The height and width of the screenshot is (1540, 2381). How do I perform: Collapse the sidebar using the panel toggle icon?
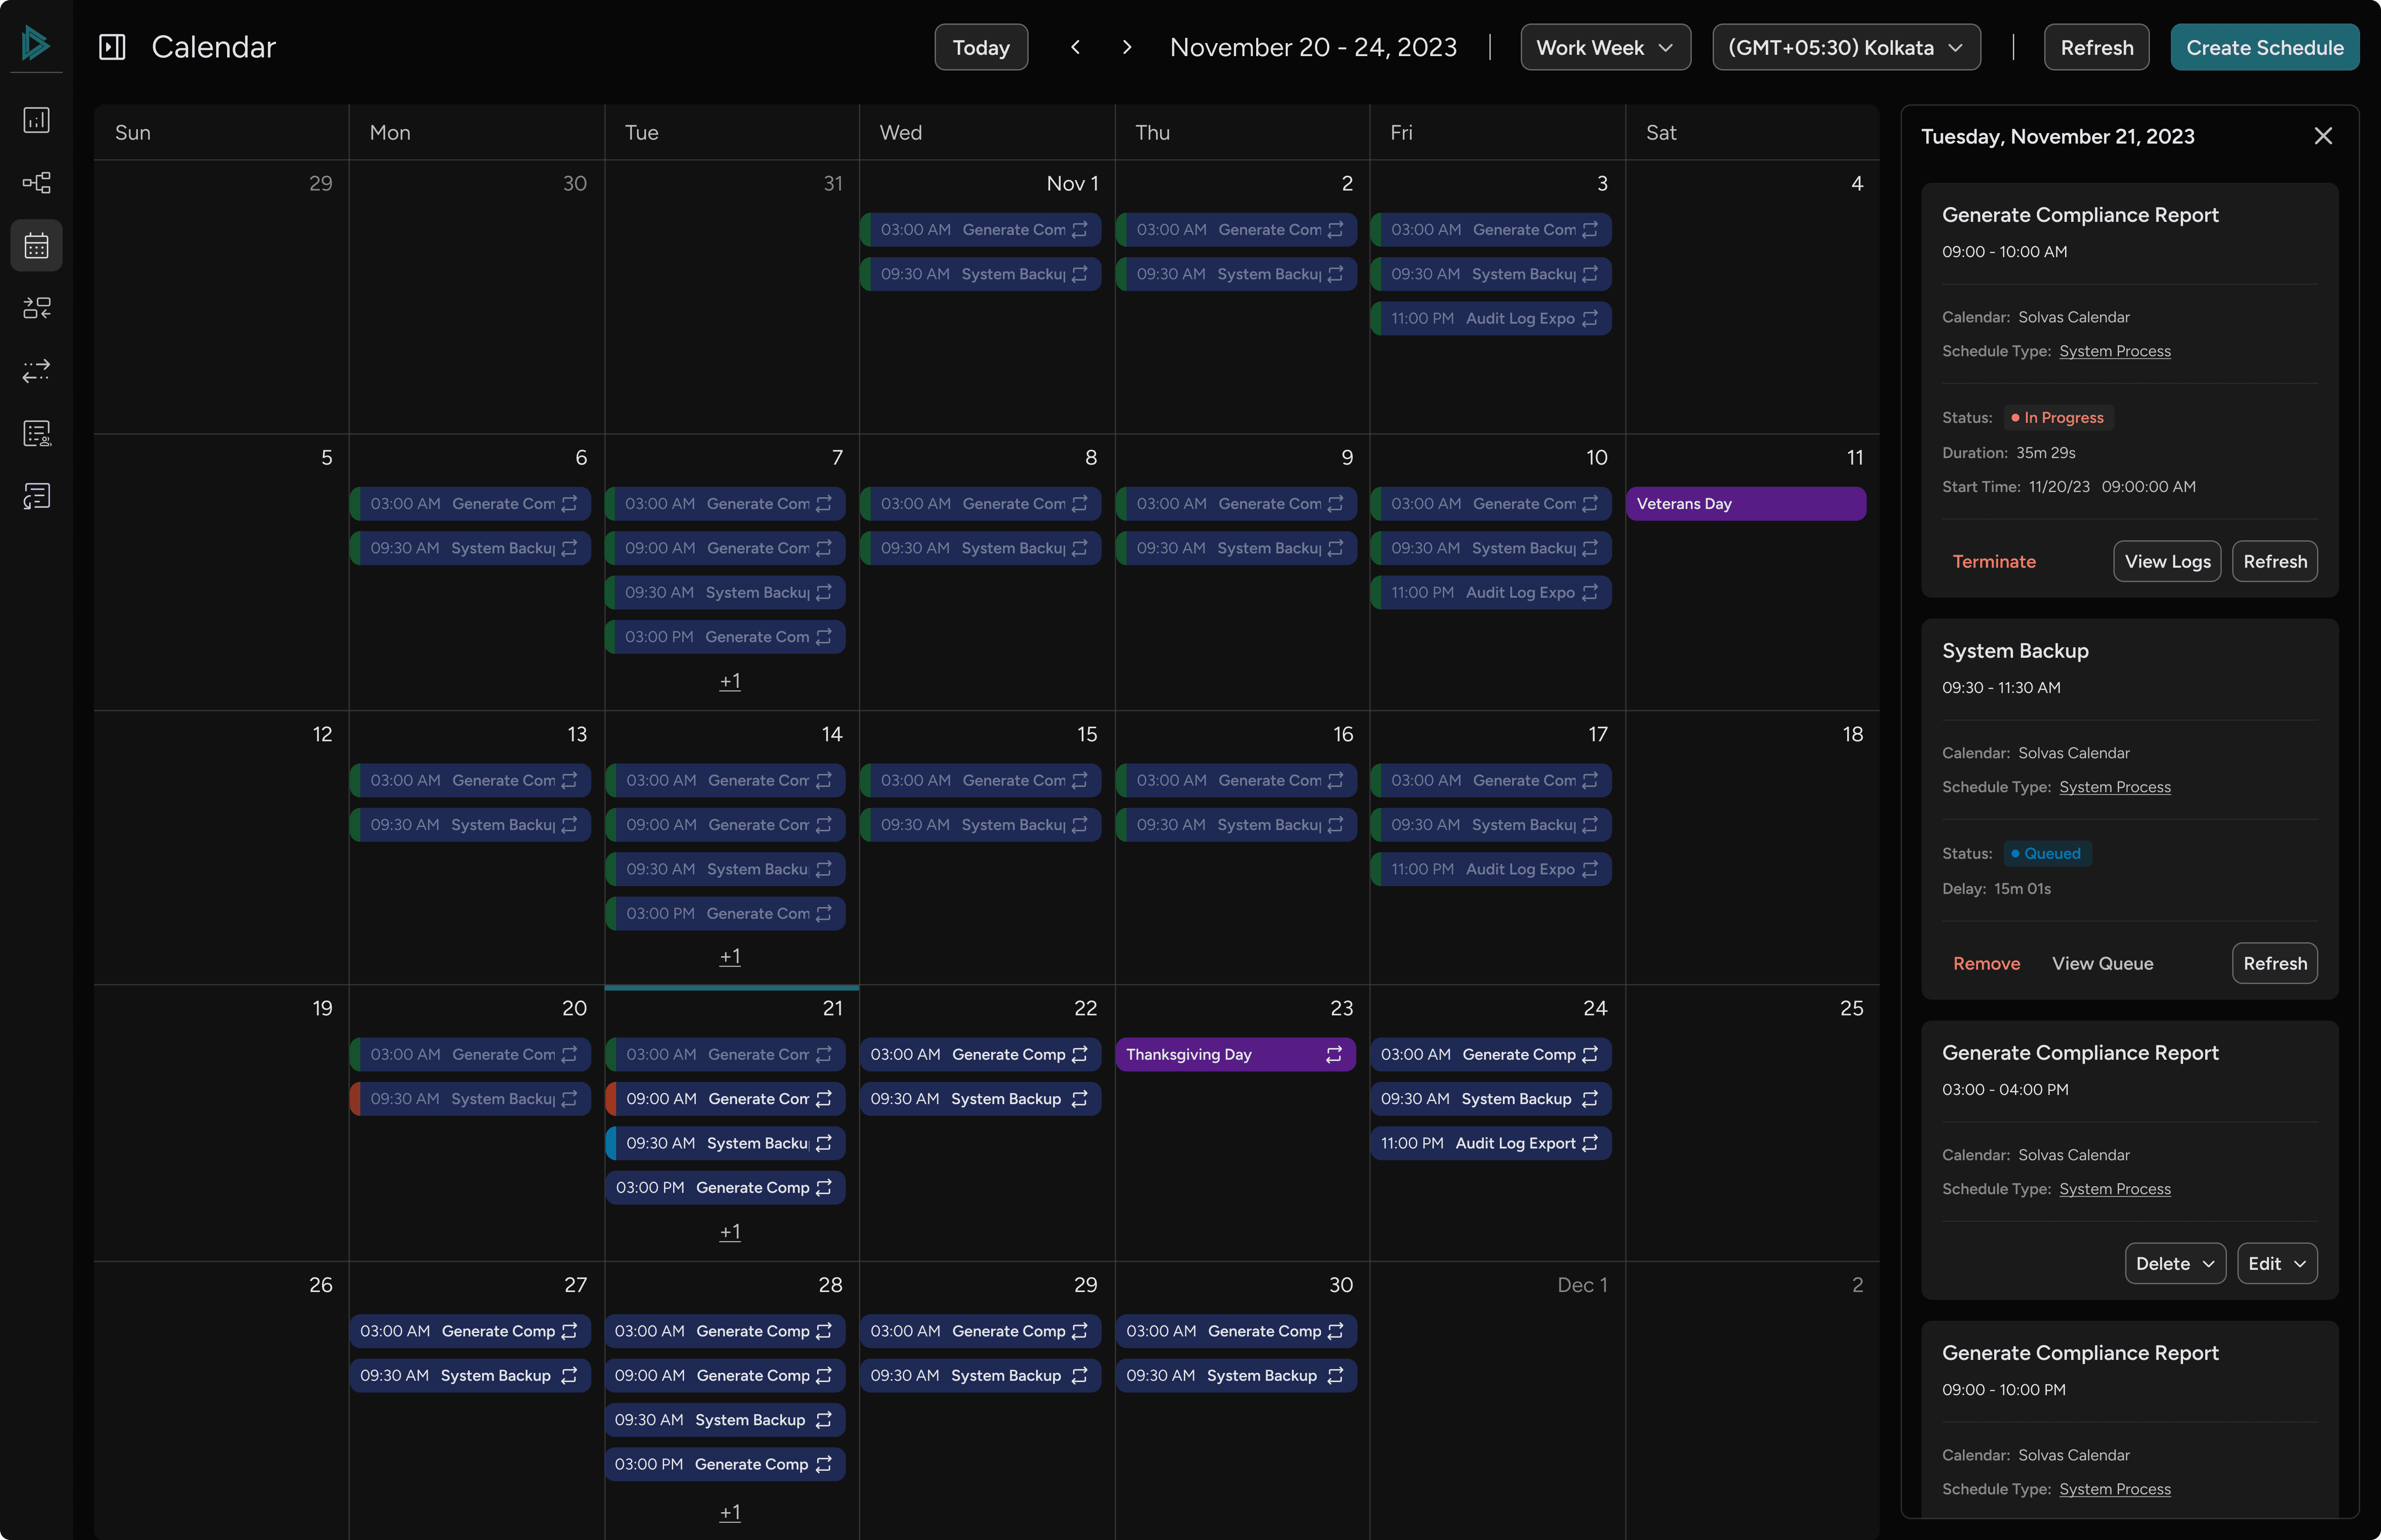[x=111, y=46]
